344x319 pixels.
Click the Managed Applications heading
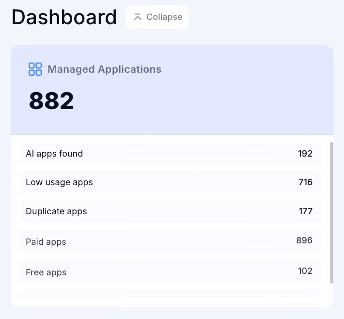pos(105,69)
